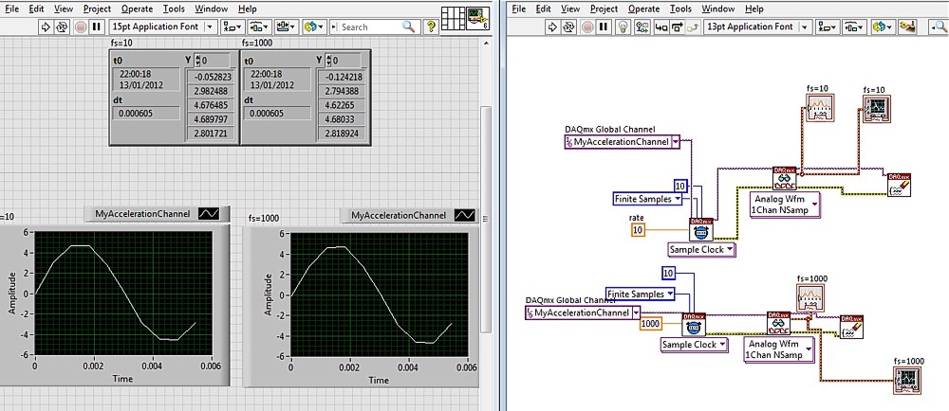This screenshot has height=411, width=949.
Task: Open Context Help via yellow question mark
Action: (x=431, y=27)
